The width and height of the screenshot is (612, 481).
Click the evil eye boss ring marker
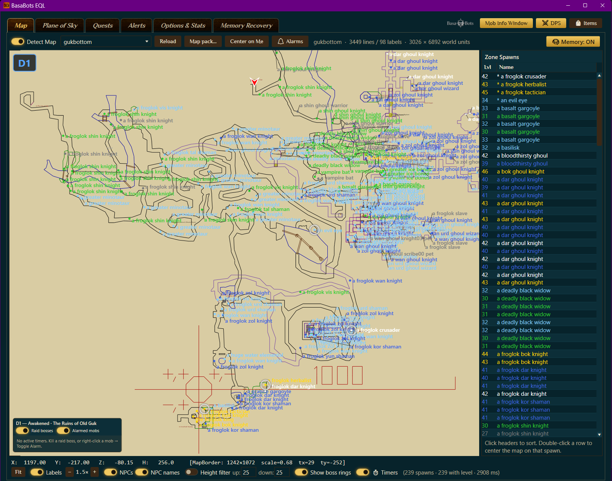coord(315,230)
